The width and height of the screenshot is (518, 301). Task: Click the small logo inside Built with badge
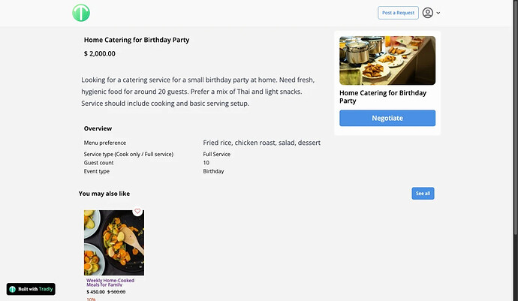click(13, 289)
